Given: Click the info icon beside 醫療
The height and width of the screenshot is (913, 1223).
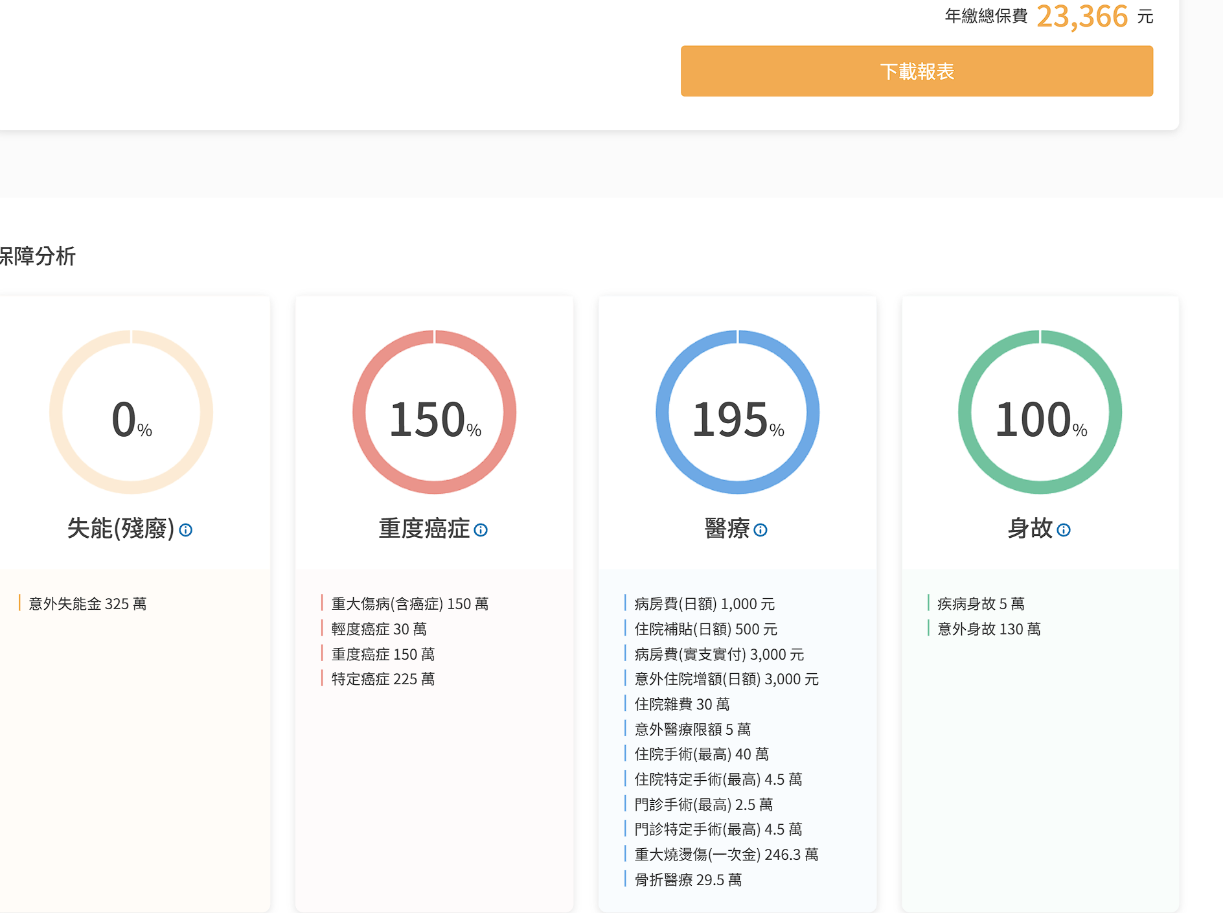Looking at the screenshot, I should point(760,530).
